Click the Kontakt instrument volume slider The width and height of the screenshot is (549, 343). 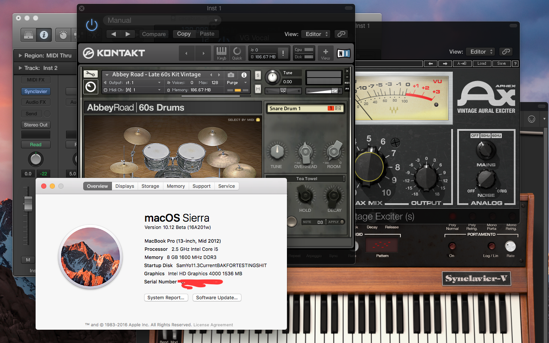click(325, 90)
